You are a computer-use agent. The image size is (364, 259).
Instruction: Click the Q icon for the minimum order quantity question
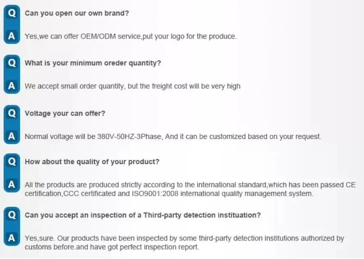pos(12,63)
